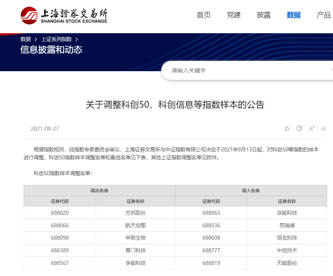
Task: Click the 恒玄科技 cell
Action: click(x=287, y=238)
